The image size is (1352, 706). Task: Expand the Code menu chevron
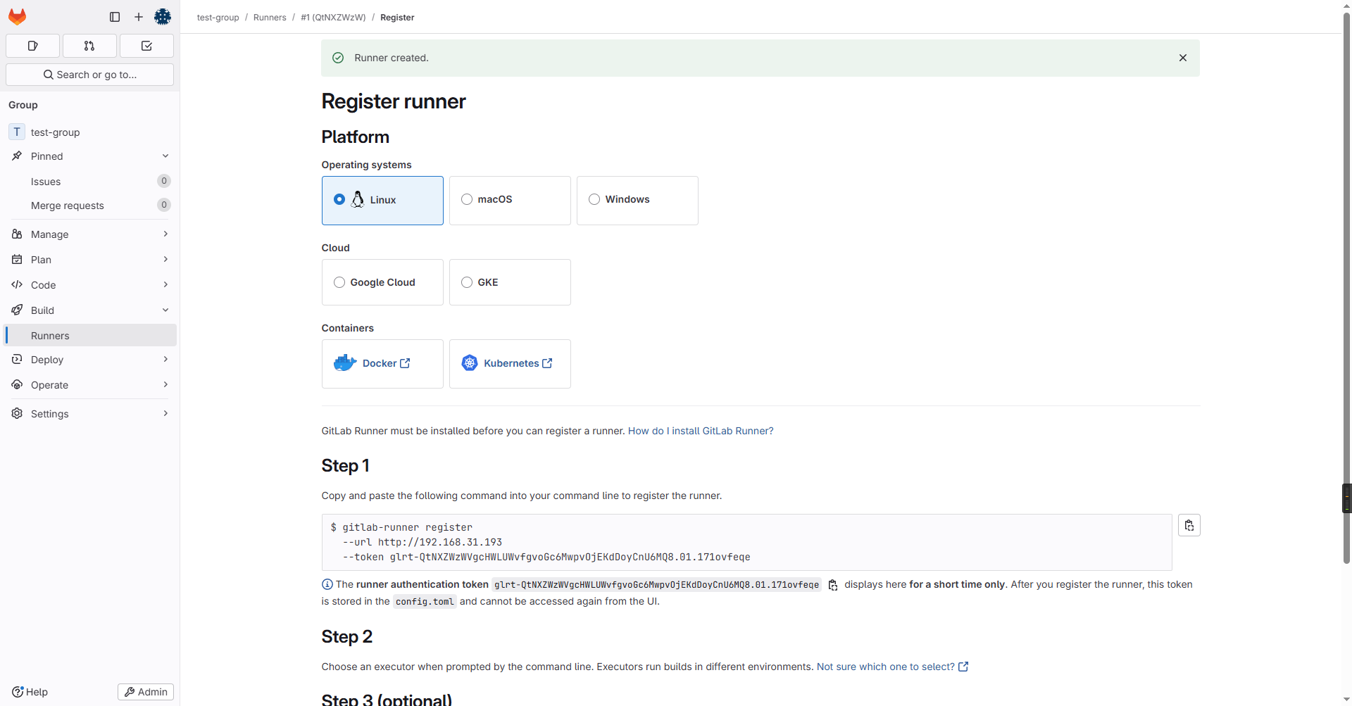point(165,285)
